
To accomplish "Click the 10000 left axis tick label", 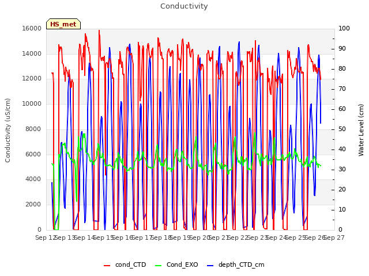I will (32, 103).
